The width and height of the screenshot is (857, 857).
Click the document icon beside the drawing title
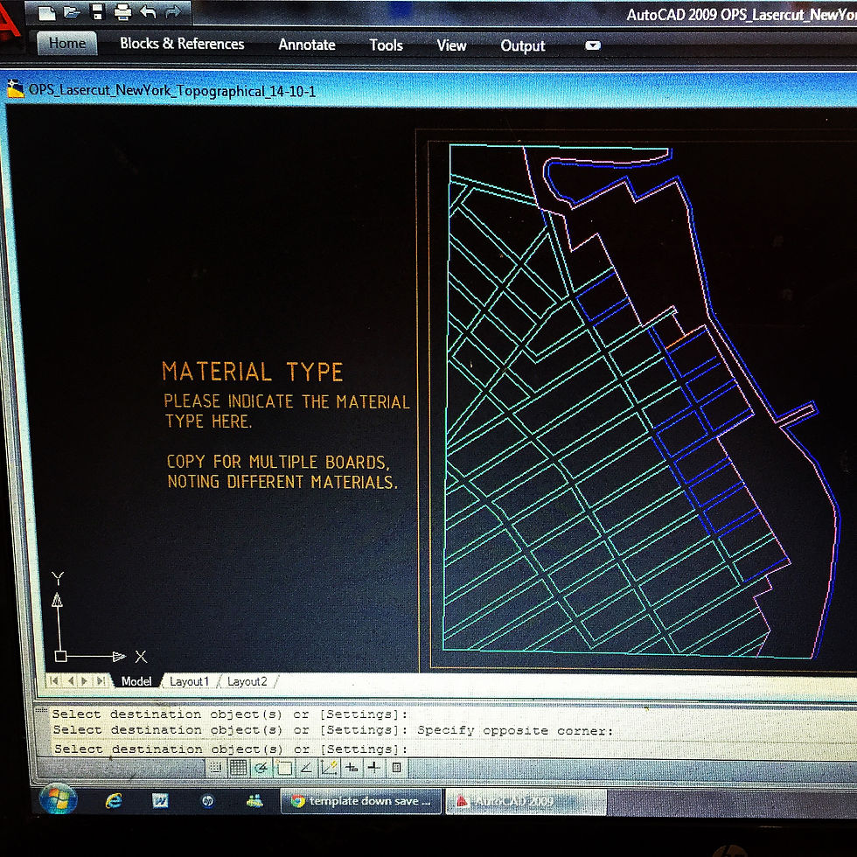click(16, 89)
